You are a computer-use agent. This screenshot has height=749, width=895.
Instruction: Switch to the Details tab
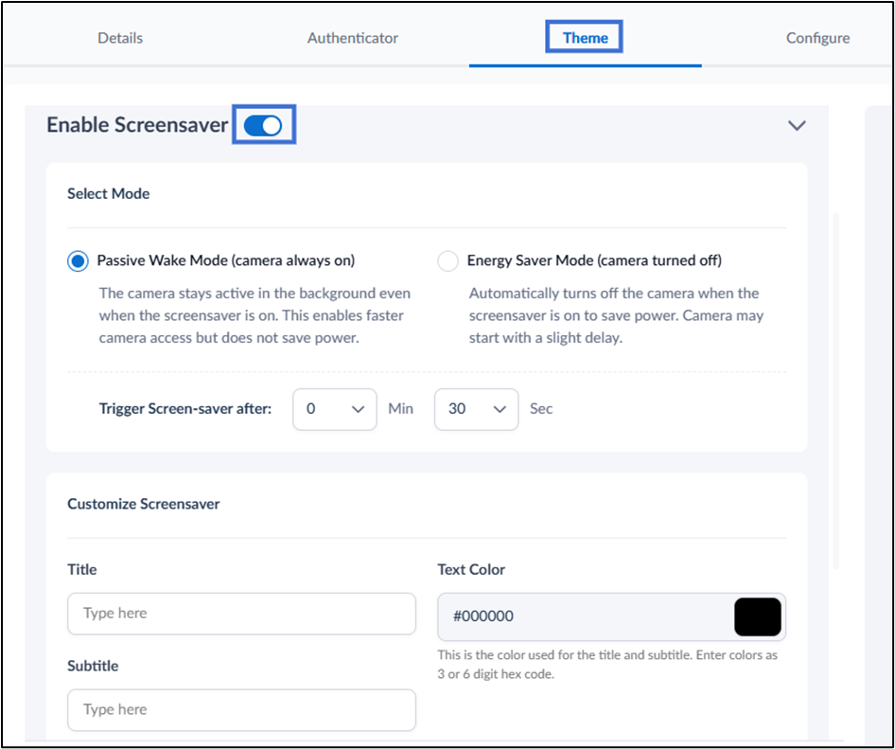[120, 38]
